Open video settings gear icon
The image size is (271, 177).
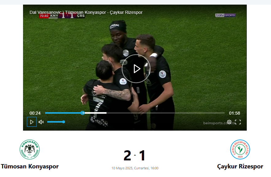(229, 122)
